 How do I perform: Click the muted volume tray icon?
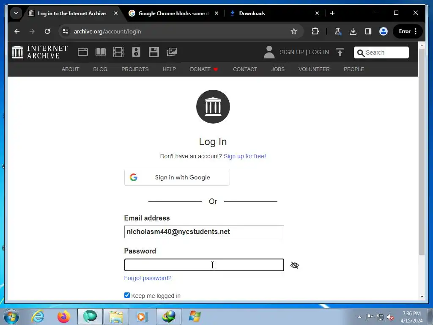[x=390, y=317]
